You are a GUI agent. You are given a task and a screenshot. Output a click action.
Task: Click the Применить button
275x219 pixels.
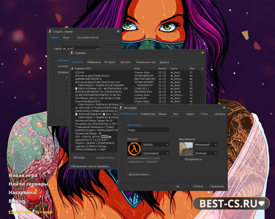(217, 186)
